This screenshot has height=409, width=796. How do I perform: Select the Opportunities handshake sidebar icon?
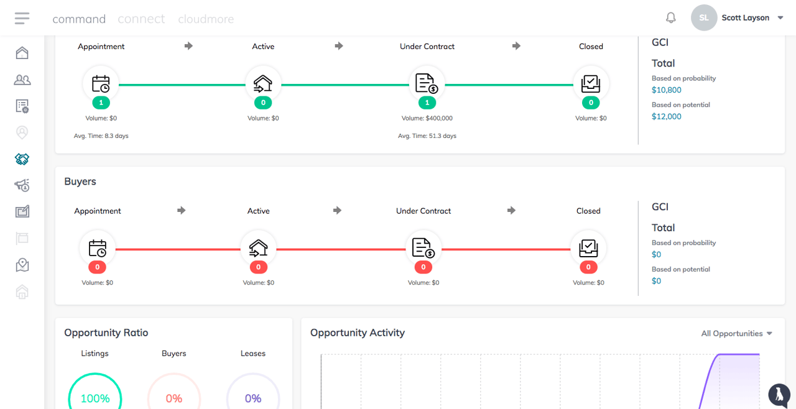click(x=22, y=159)
